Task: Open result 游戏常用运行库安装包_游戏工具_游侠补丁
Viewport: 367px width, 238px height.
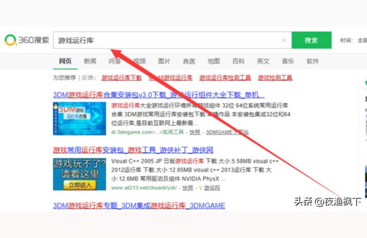Action: (x=133, y=150)
